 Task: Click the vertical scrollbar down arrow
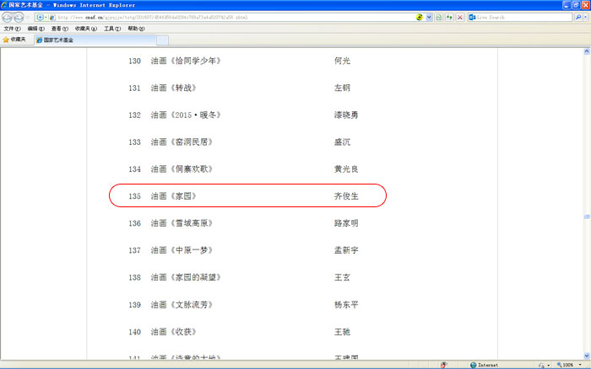[x=586, y=355]
